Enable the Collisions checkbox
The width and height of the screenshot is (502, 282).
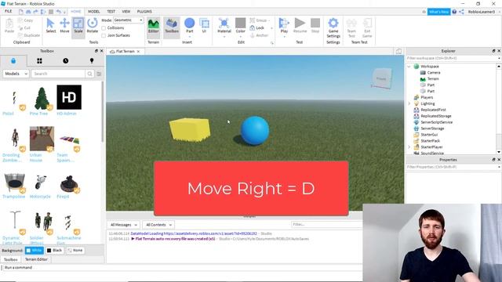tap(104, 28)
